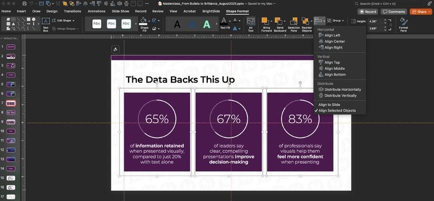
Task: Click the Shape Outline pen icon
Action: point(154,21)
